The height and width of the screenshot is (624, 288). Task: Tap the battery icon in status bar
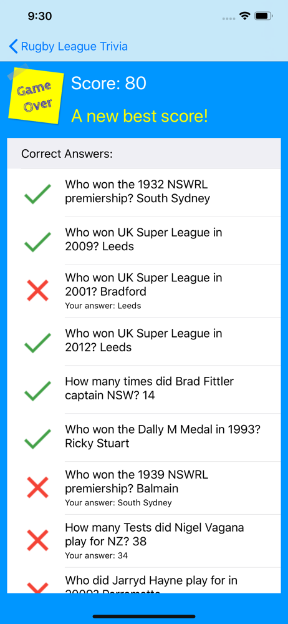[x=263, y=16]
